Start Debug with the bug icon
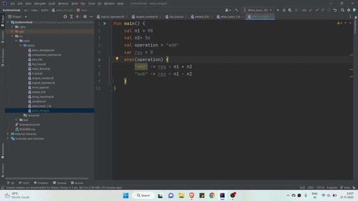Image resolution: width=358 pixels, height=201 pixels. pyautogui.click(x=284, y=10)
